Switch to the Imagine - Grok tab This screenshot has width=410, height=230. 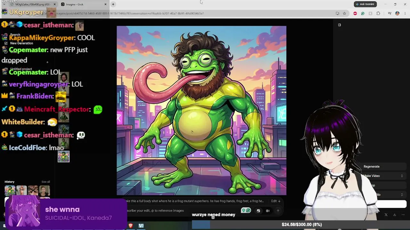click(x=83, y=4)
